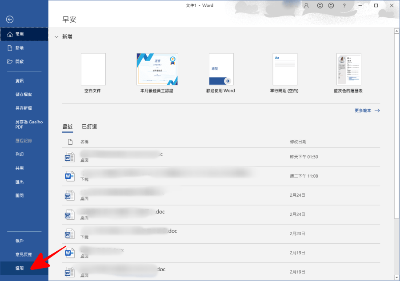
Task: Select 另存新檔 in the sidebar
Action: point(24,108)
